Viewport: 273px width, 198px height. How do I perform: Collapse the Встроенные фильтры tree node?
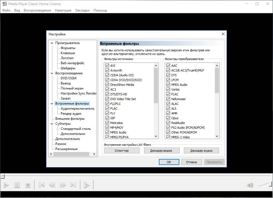(52, 103)
